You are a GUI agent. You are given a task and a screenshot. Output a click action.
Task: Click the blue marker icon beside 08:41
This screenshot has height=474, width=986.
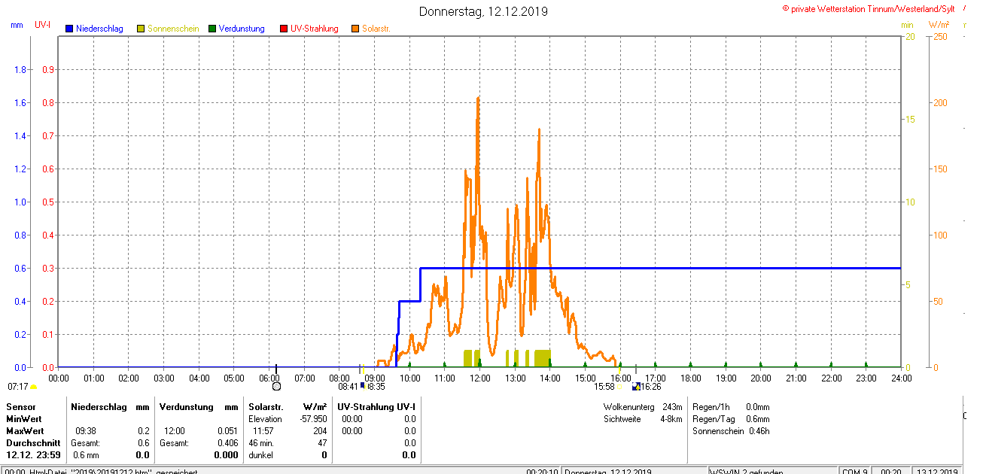[362, 385]
